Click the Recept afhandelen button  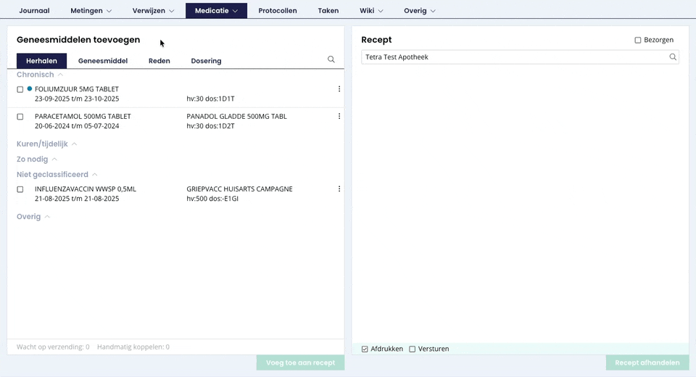(x=647, y=362)
